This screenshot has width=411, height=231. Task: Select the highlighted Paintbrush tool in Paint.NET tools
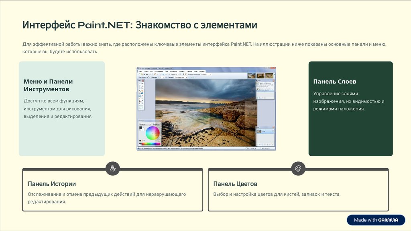140,96
